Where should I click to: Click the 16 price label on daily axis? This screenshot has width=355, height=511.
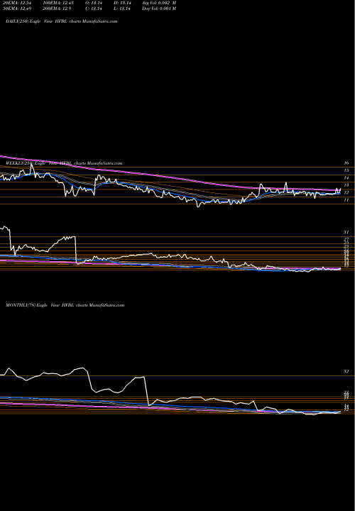tap(346, 163)
